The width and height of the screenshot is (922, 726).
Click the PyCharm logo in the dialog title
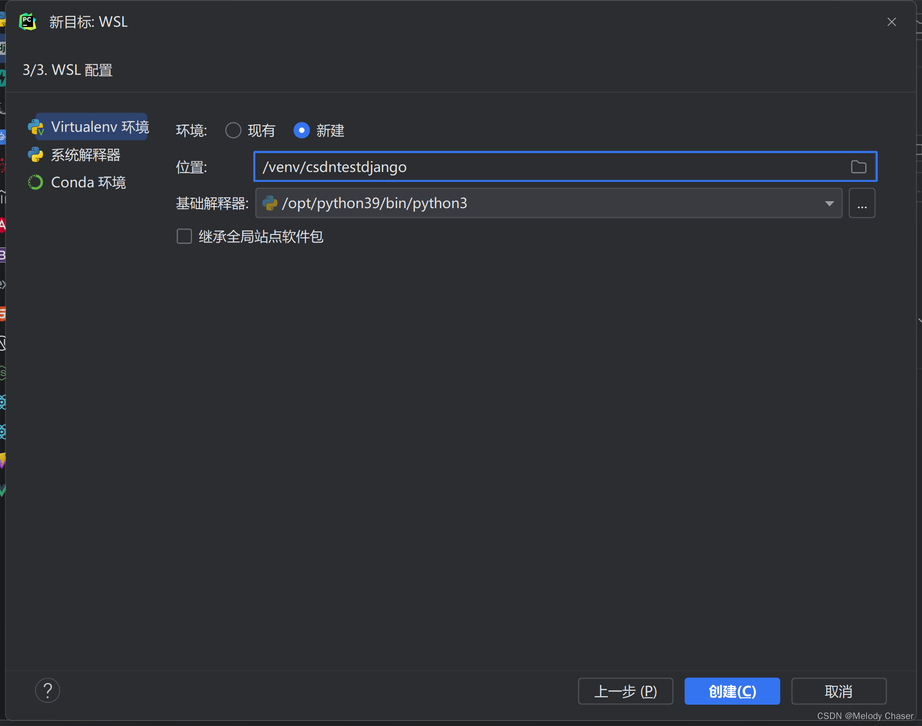28,21
